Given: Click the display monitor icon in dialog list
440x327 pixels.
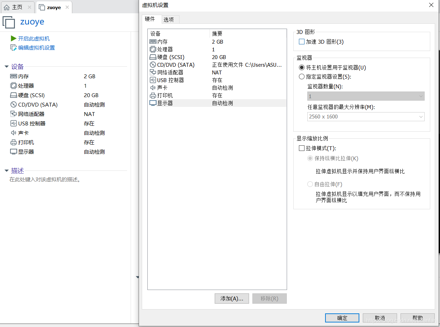Looking at the screenshot, I should (x=153, y=103).
